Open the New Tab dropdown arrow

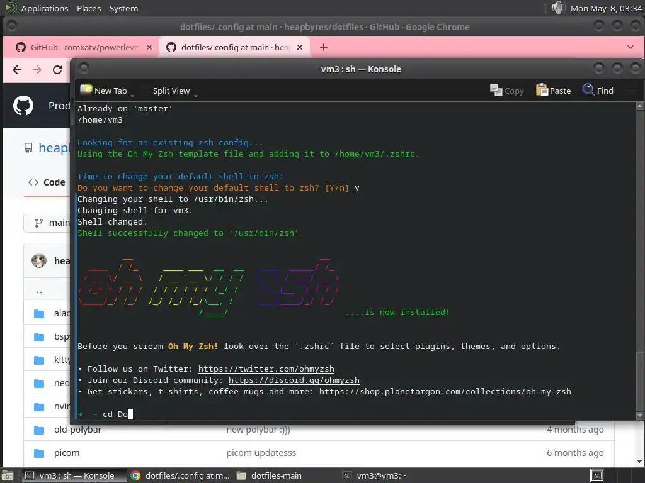(x=132, y=96)
